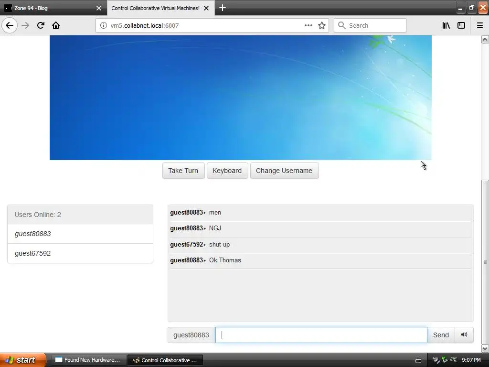Click the virtual machine desktop display
Viewport: 489px width, 367px height.
click(x=241, y=97)
